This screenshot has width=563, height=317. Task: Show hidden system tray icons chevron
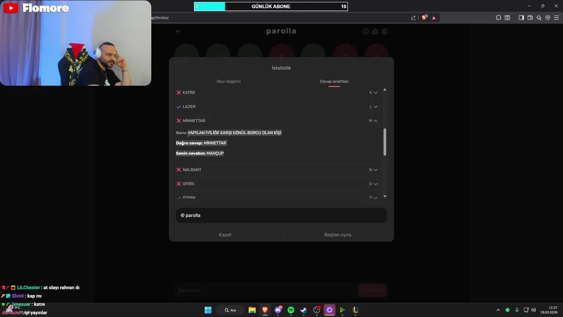[498, 310]
